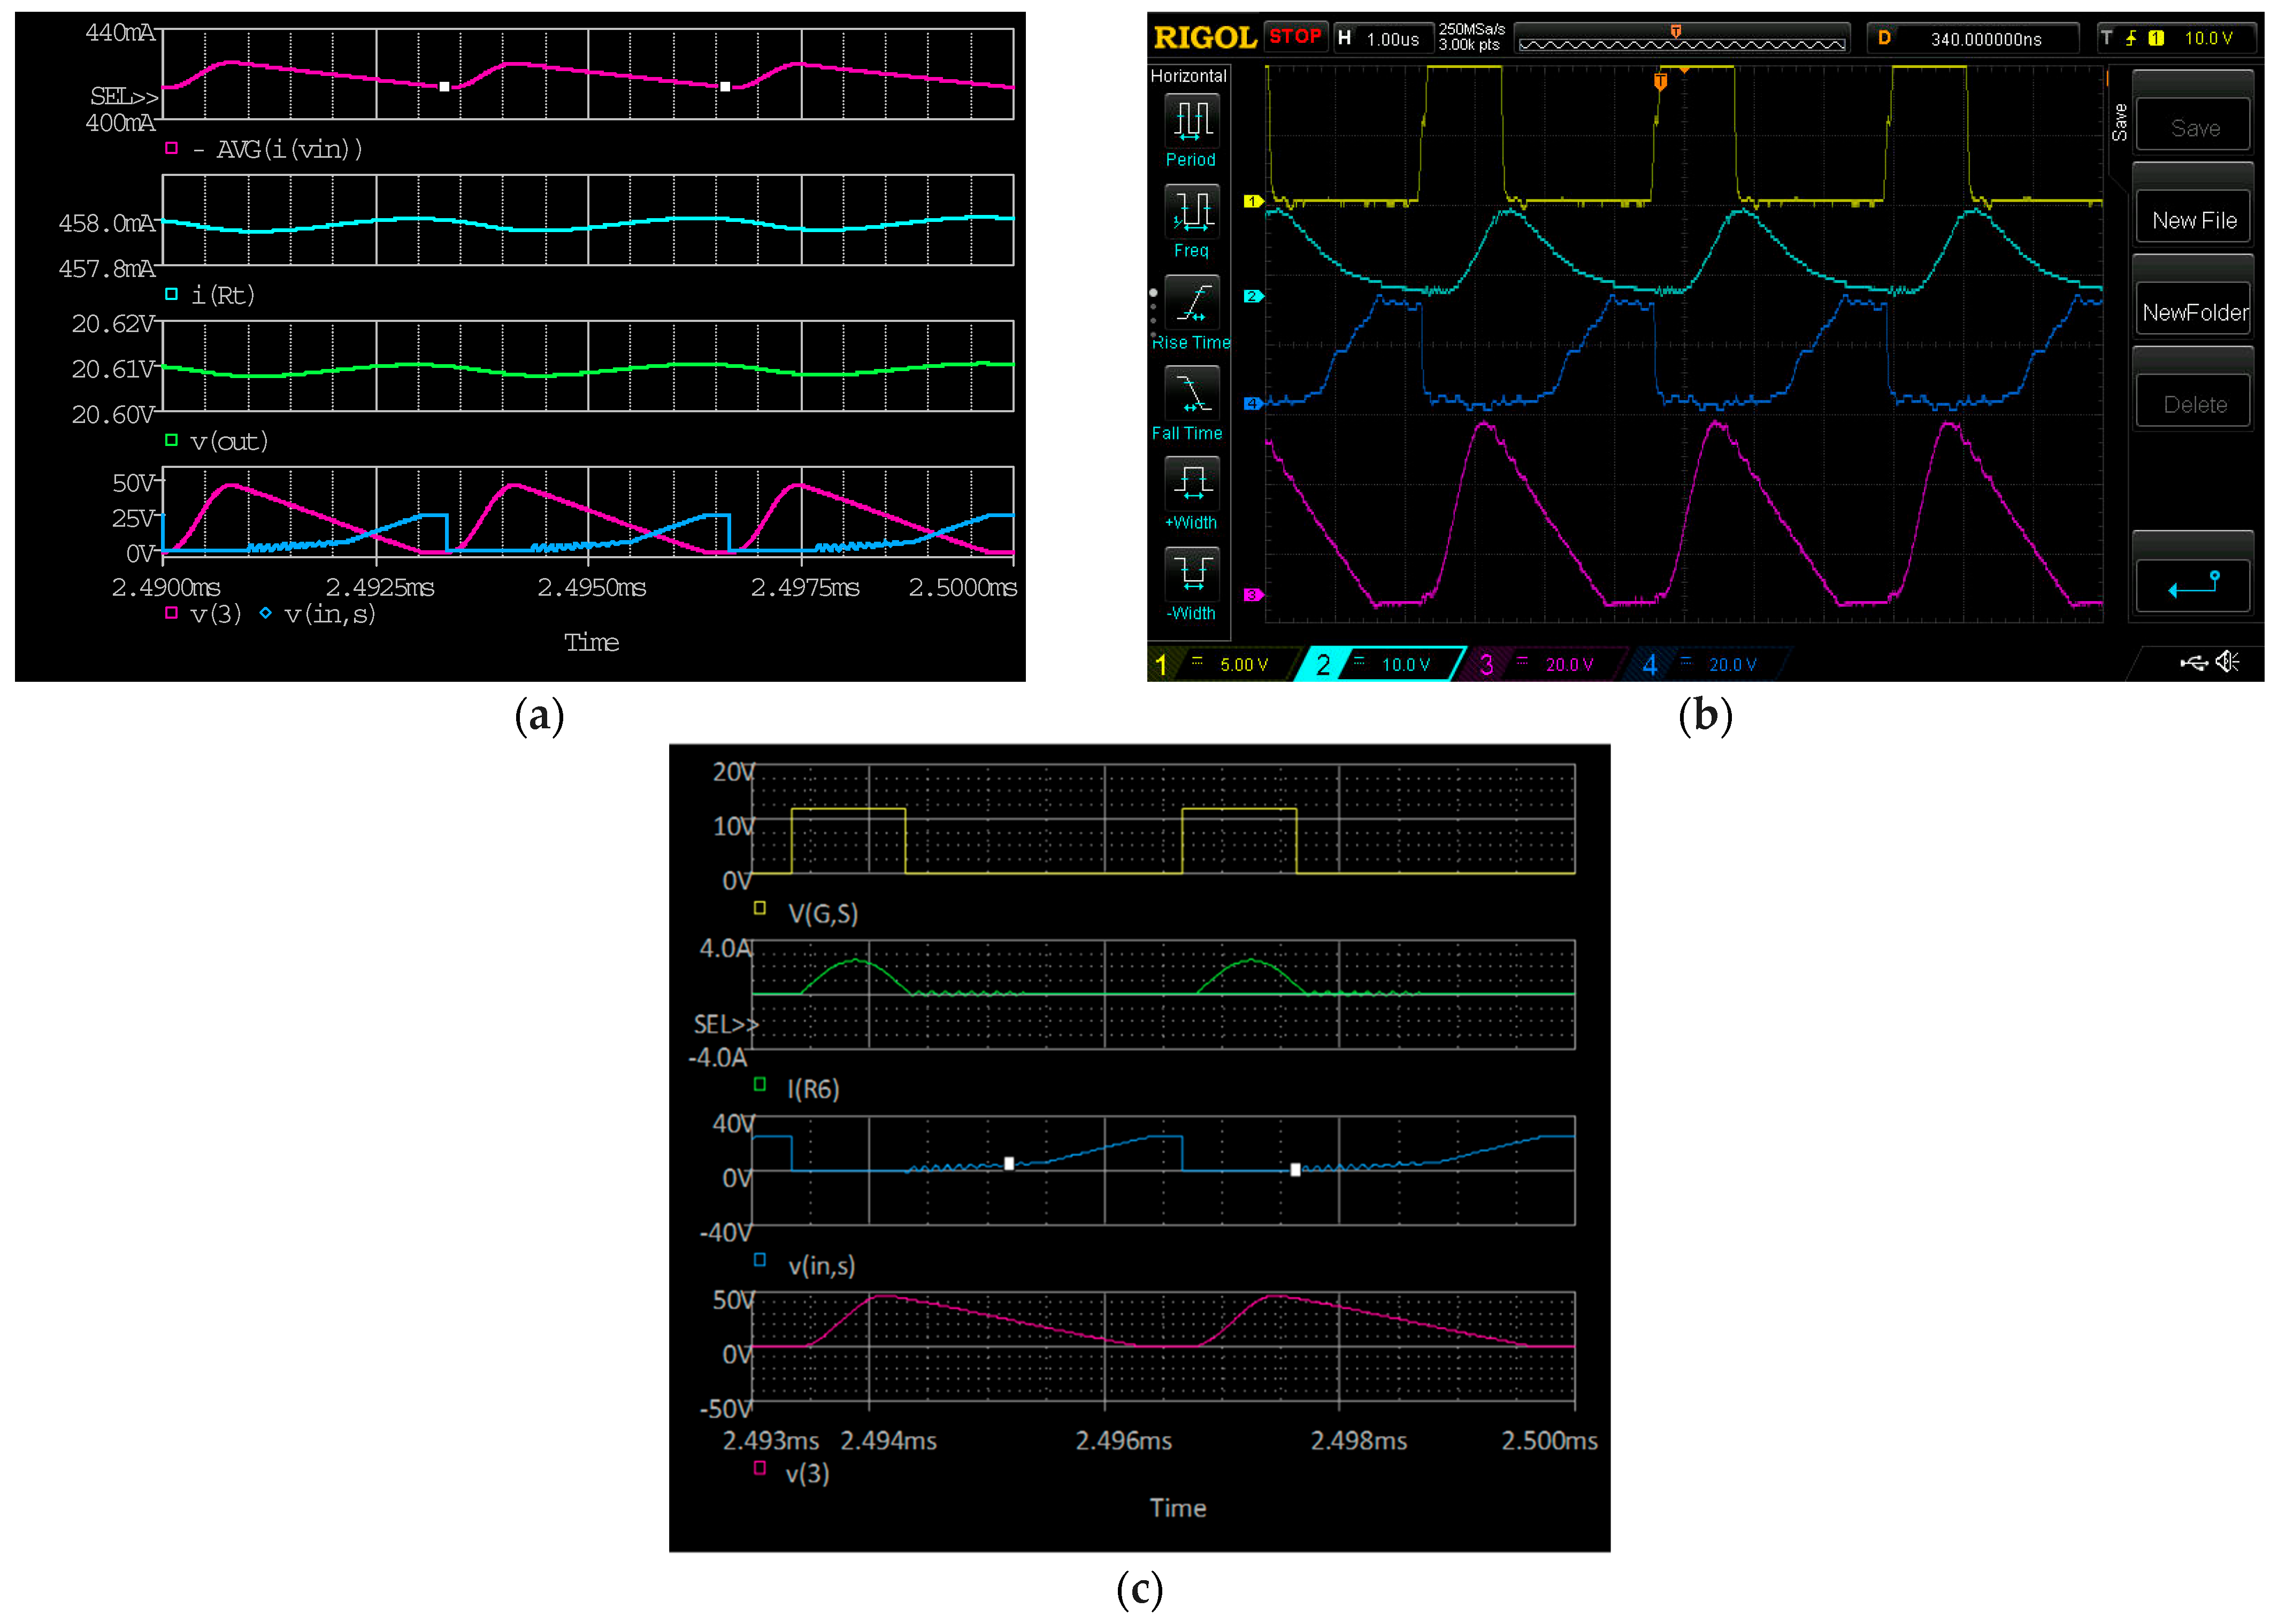Screen dimensions: 2278x1624
Task: Click the v(in,s) legend in plot (c)
Action: point(822,1266)
